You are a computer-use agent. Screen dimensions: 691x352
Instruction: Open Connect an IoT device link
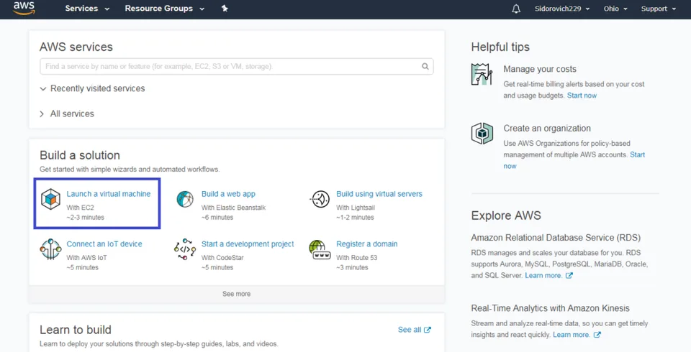tap(104, 244)
